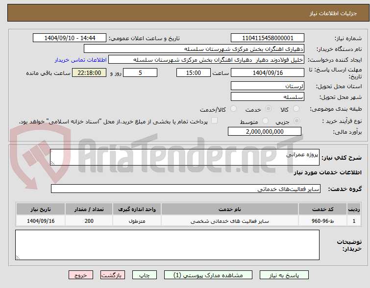Click the financial estimate field 2,000,000,000
This screenshot has width=370, height=288.
pyautogui.click(x=265, y=131)
